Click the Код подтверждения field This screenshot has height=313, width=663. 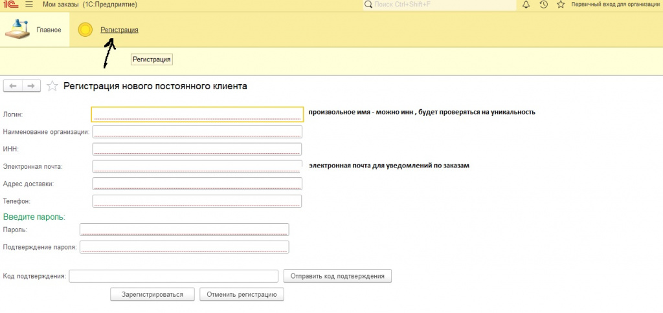click(x=174, y=276)
